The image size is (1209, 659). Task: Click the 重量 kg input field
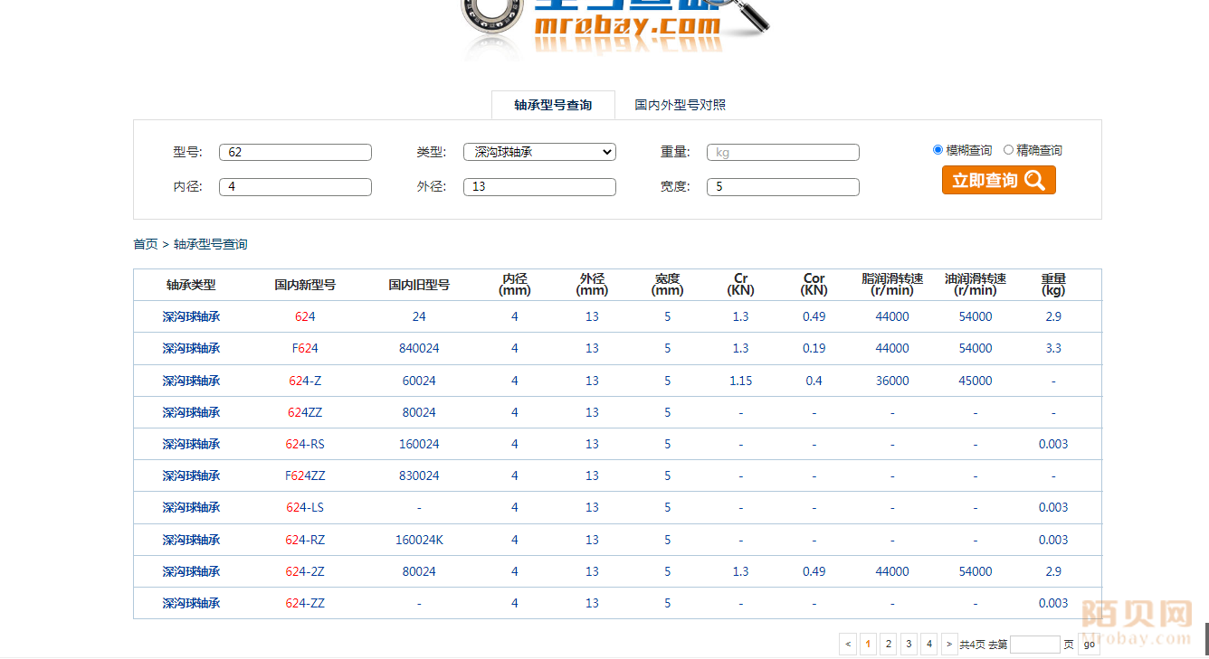tap(783, 152)
